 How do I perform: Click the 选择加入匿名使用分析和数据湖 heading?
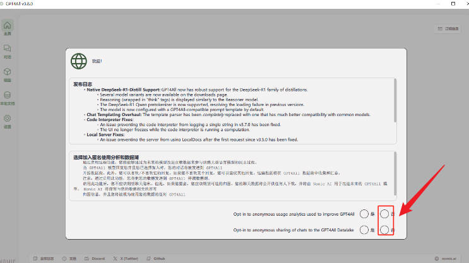[x=106, y=157]
